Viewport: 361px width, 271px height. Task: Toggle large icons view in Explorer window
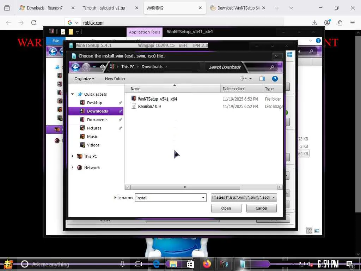tap(317, 230)
